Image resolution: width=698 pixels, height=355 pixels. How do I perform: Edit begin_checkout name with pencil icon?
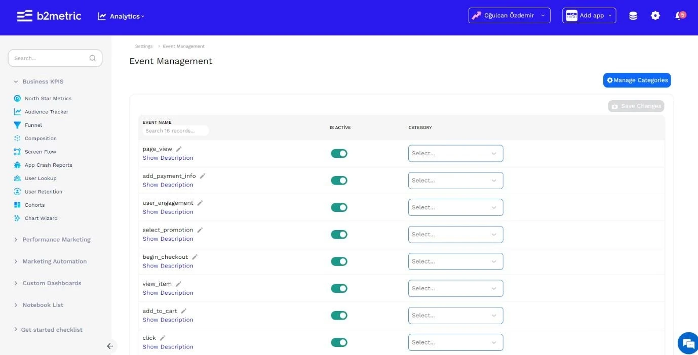click(x=195, y=257)
